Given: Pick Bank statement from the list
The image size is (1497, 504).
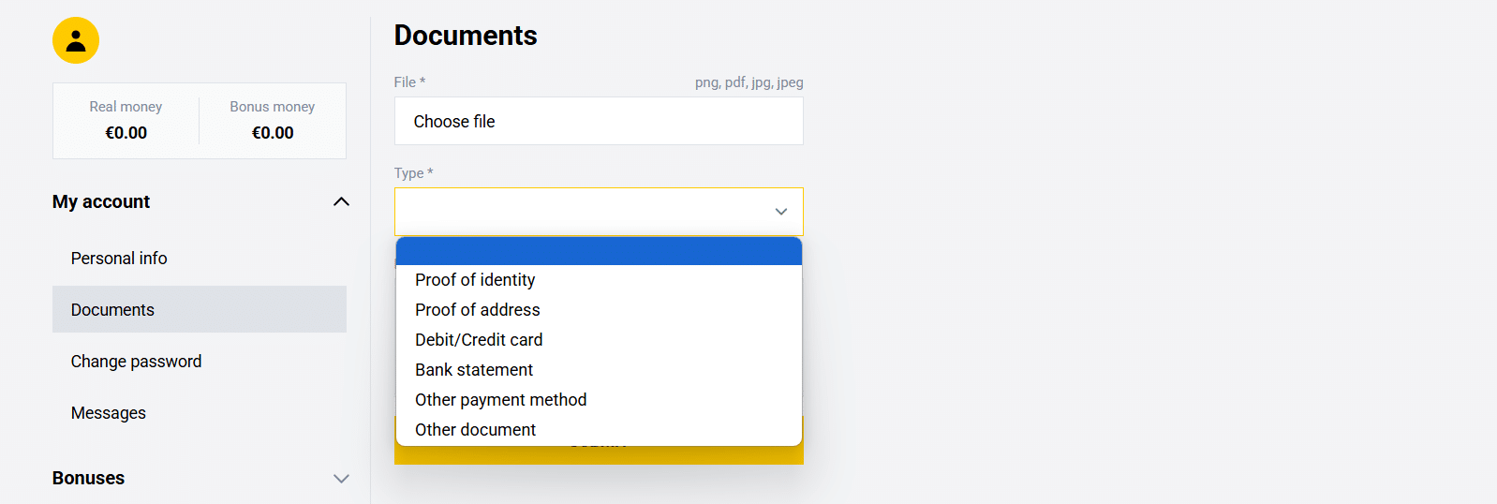Looking at the screenshot, I should [x=474, y=370].
